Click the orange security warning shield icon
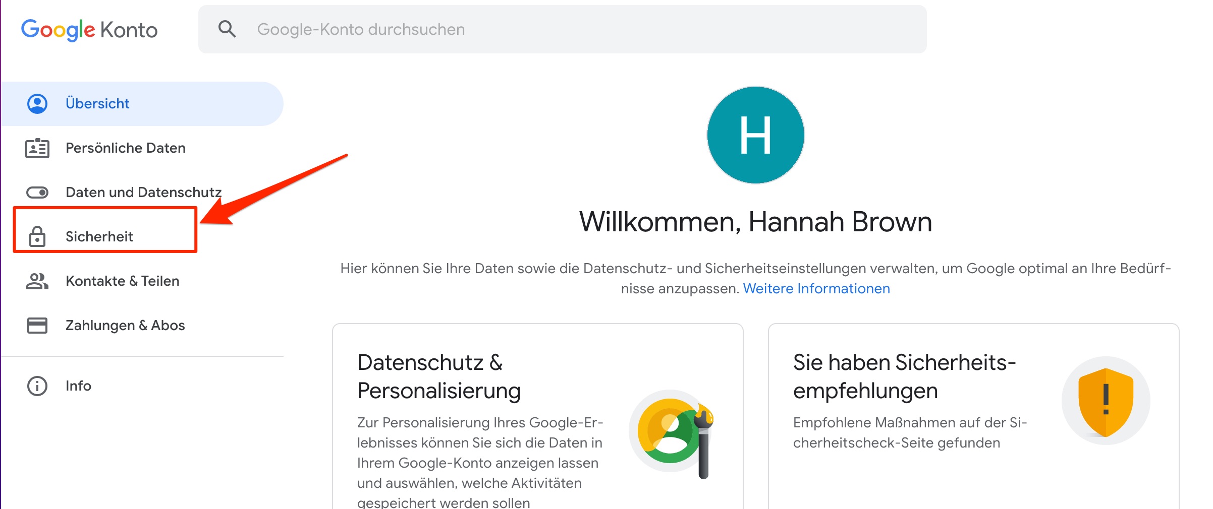This screenshot has height=509, width=1213. [x=1106, y=402]
